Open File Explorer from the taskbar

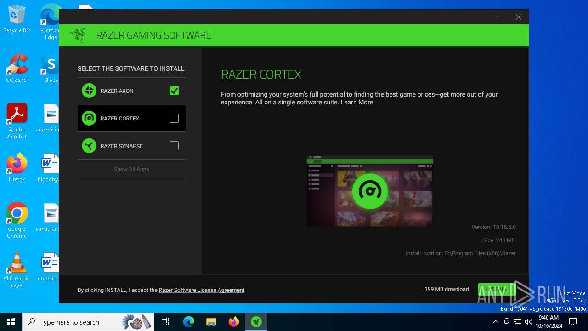pyautogui.click(x=211, y=322)
